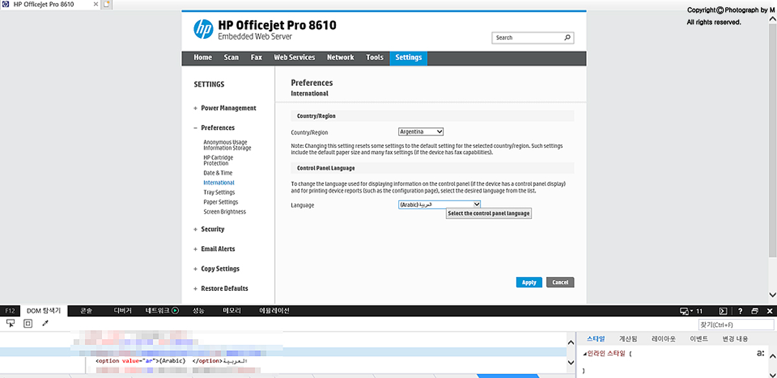This screenshot has height=378, width=777.
Task: Click DOM tree scroll up arrow
Action: [570, 342]
